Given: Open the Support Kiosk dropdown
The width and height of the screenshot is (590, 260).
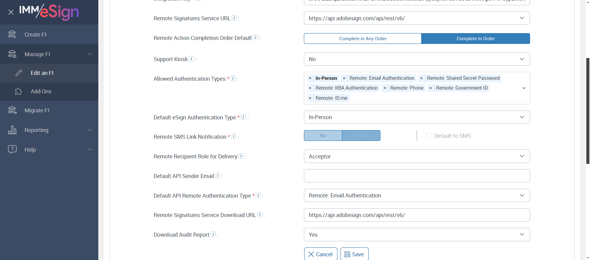Looking at the screenshot, I should click(x=417, y=59).
